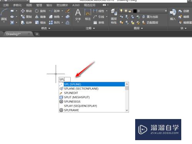Open the Leader (引线) dropdown arrow
This screenshot has height=144, width=192.
[107, 17]
